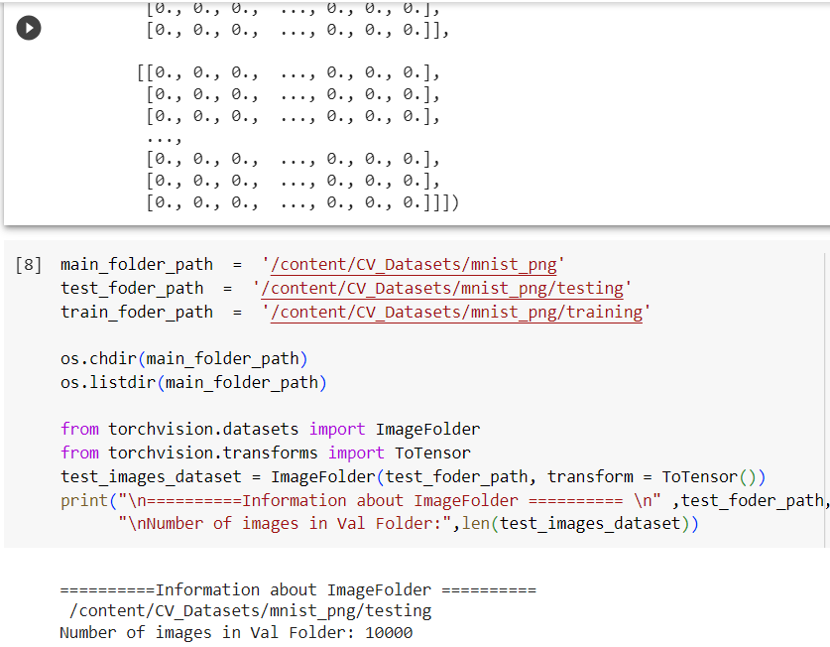The width and height of the screenshot is (830, 647).
Task: Open the '/content/CV_Datasets/mnist_png' path link
Action: [414, 264]
